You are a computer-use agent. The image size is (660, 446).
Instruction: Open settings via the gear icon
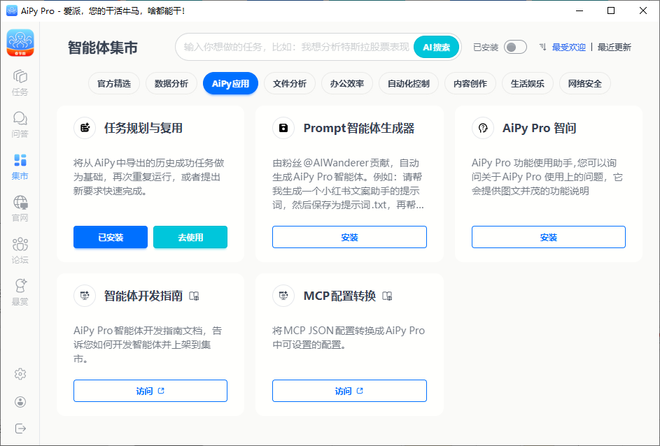pos(20,374)
